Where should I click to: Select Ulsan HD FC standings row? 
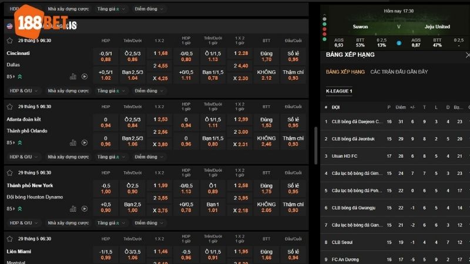(x=395, y=156)
